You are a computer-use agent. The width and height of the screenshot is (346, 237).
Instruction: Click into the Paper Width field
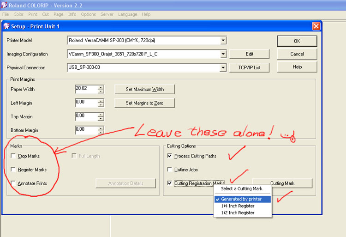tap(86, 89)
